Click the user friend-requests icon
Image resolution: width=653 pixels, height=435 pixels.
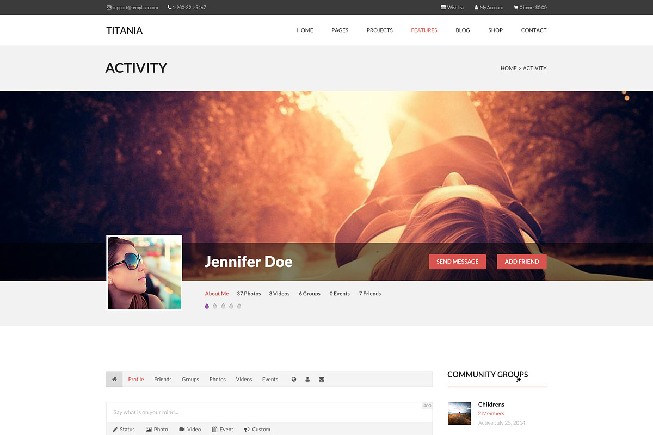point(307,380)
